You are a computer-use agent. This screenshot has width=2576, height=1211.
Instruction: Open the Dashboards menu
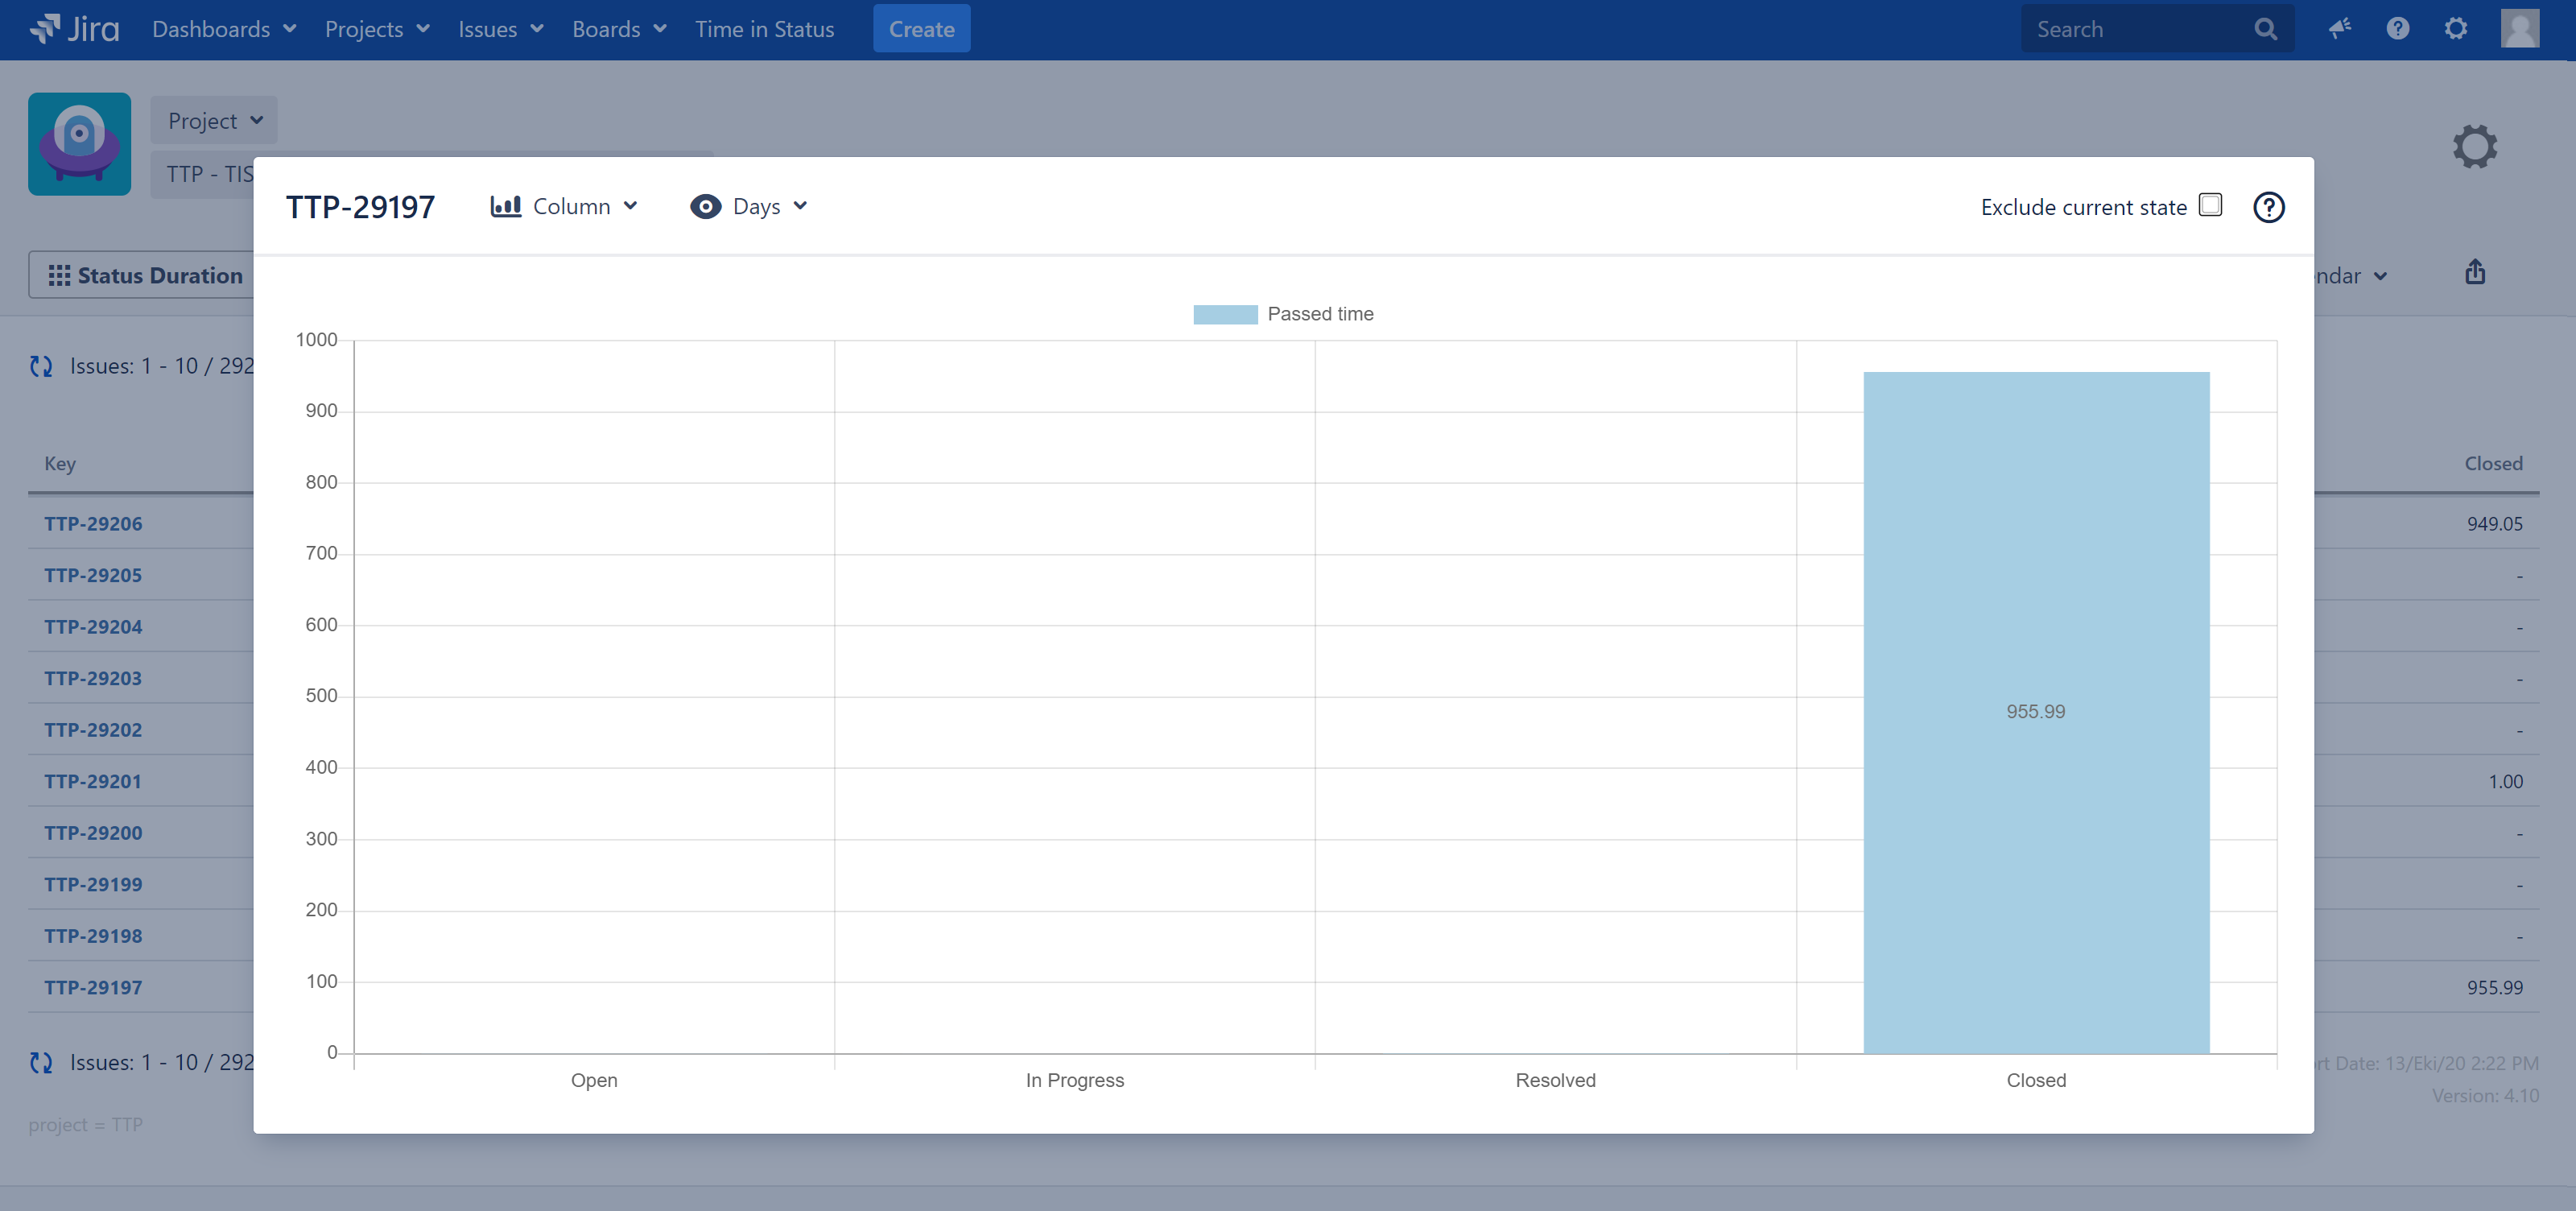point(224,29)
